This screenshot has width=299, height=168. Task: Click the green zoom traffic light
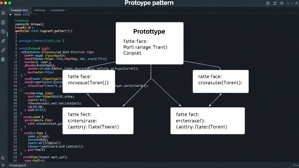(10, 3)
